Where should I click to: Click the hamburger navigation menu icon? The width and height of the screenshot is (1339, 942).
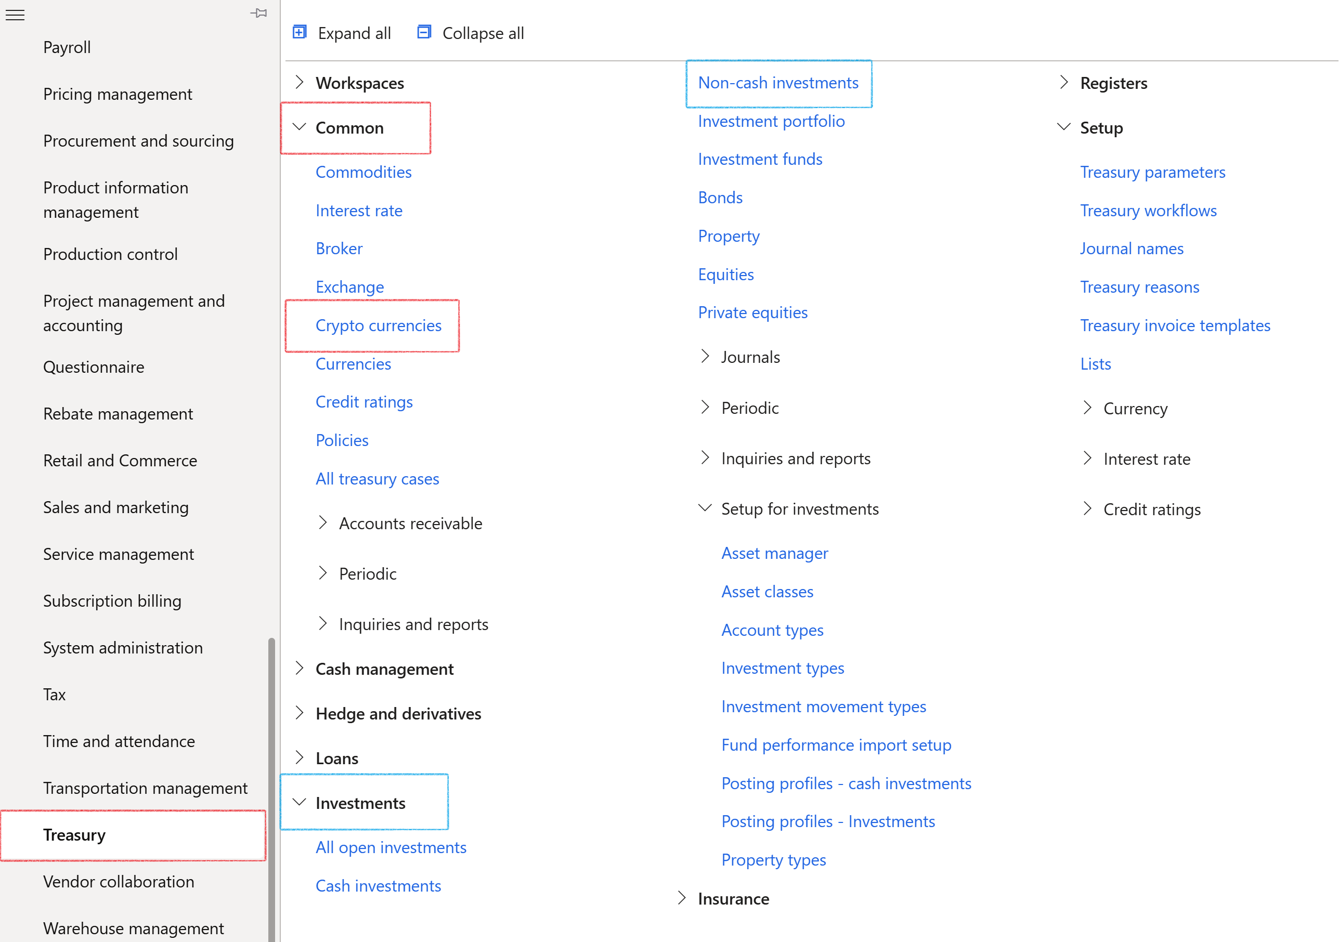click(x=15, y=15)
